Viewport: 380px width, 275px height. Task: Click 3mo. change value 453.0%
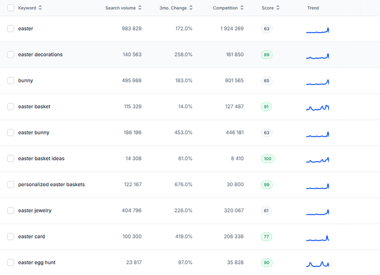[x=183, y=133]
